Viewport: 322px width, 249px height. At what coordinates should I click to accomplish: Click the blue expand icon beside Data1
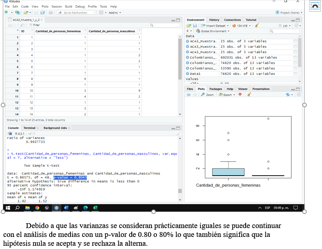pos(187,74)
